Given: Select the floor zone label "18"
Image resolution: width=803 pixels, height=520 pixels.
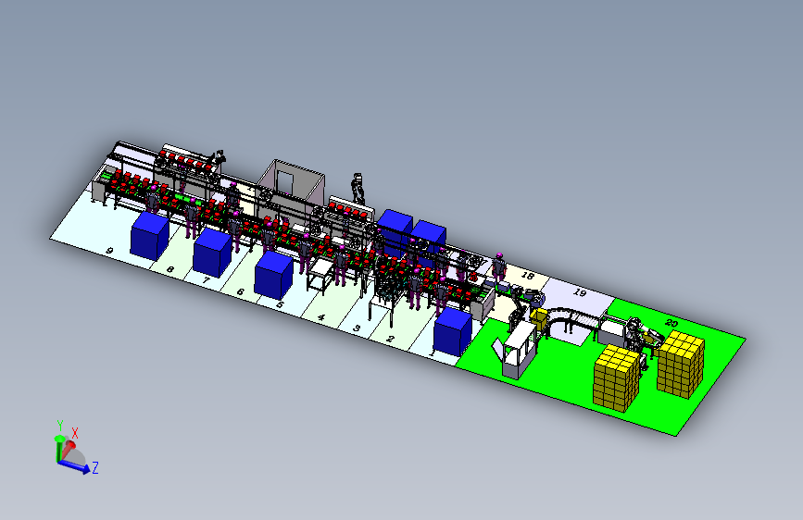Looking at the screenshot, I should [528, 276].
